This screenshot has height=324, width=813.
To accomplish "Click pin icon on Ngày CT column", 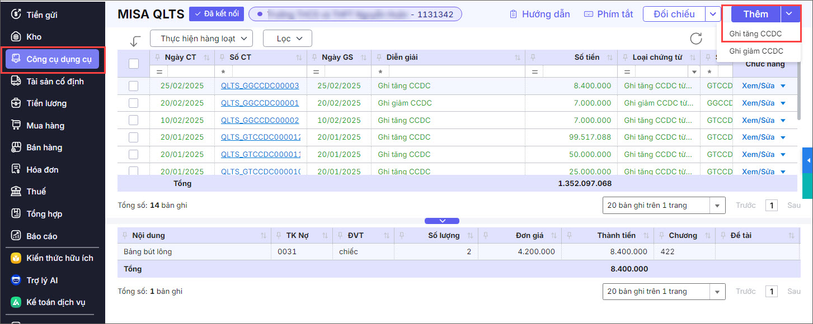I will [157, 57].
